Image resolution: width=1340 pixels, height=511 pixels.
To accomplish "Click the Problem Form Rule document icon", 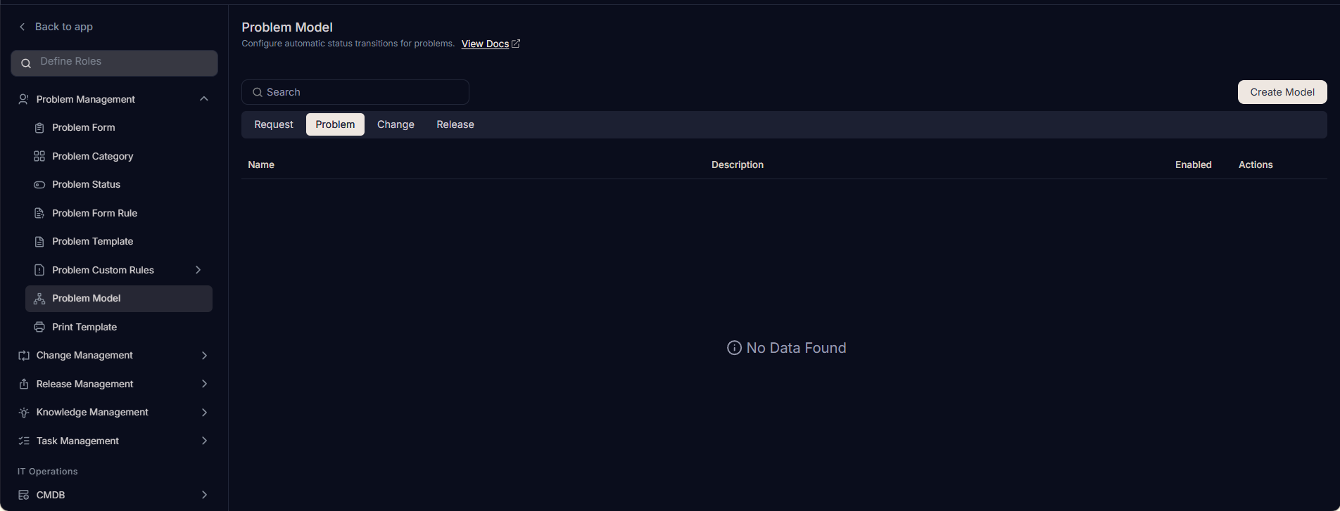I will pyautogui.click(x=39, y=213).
